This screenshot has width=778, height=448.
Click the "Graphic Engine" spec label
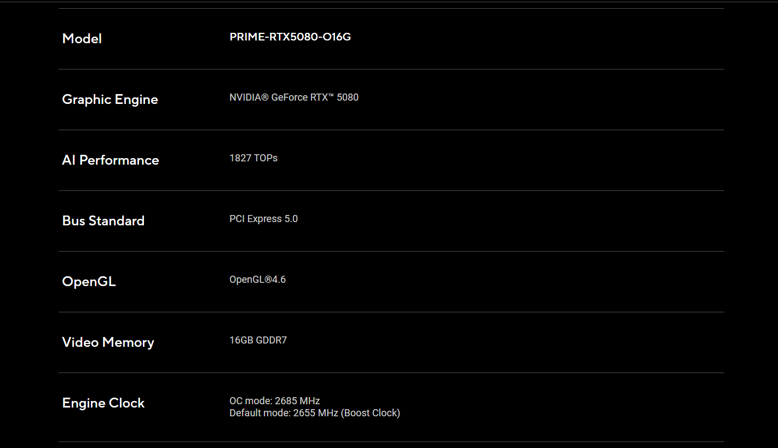[x=110, y=100]
